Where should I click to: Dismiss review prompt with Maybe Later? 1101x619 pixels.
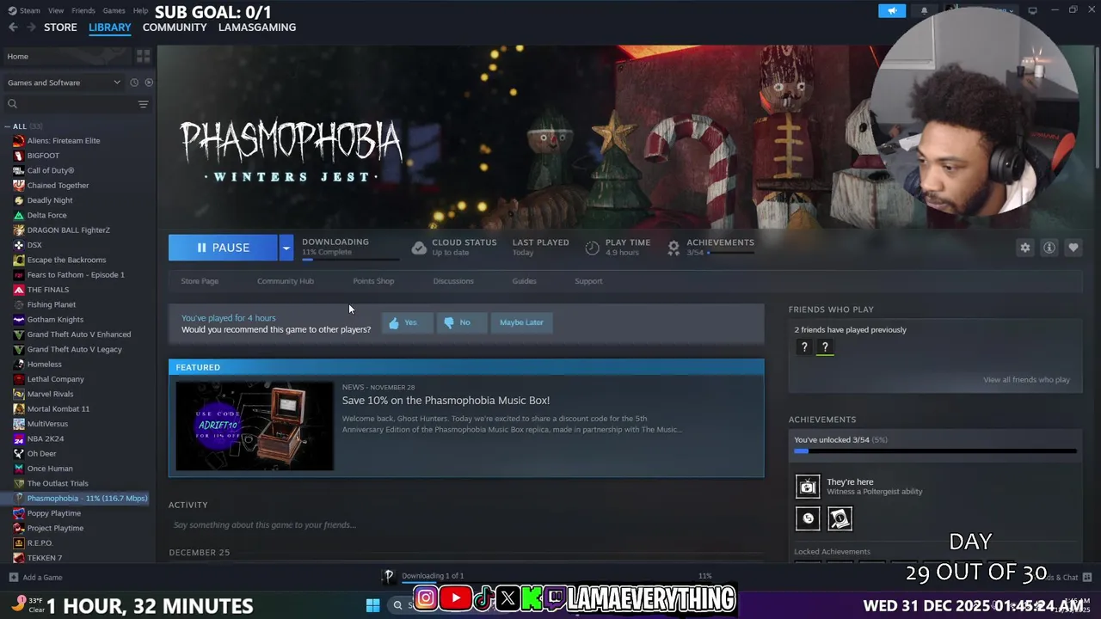pyautogui.click(x=521, y=322)
